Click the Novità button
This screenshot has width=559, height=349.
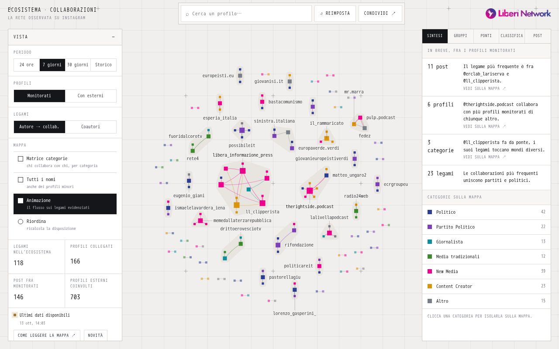(96, 335)
